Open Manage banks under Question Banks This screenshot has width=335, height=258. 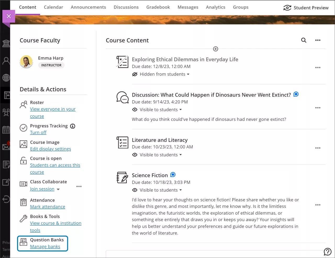click(45, 246)
